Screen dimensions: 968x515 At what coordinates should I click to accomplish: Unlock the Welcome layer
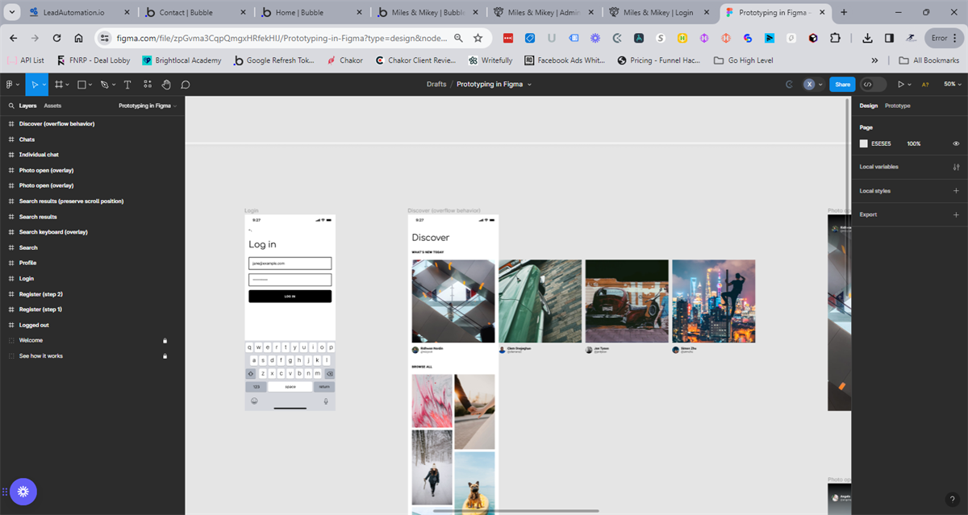pos(165,340)
